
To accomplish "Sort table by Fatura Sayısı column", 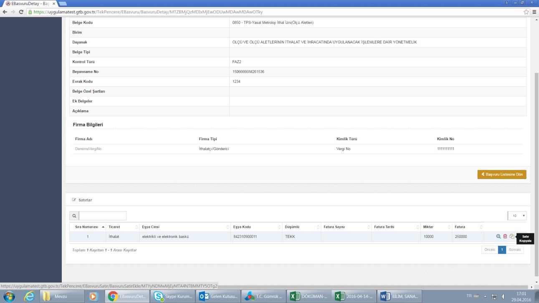I will click(346, 227).
